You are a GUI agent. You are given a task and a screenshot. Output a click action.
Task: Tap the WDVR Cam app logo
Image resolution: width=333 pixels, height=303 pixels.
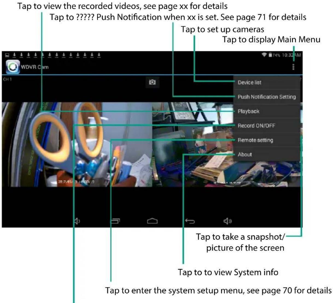[13, 67]
